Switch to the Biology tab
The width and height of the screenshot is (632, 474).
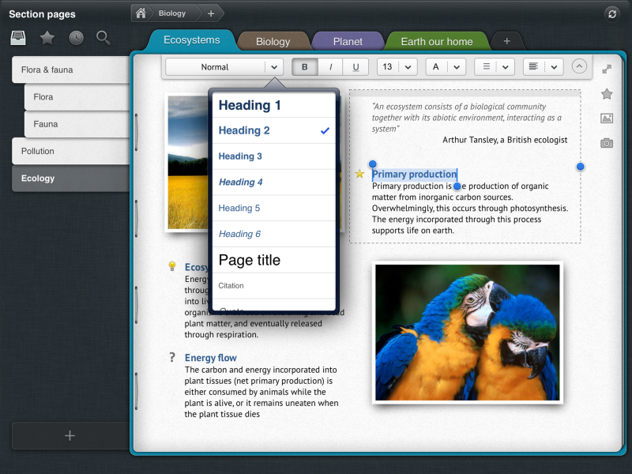[273, 42]
